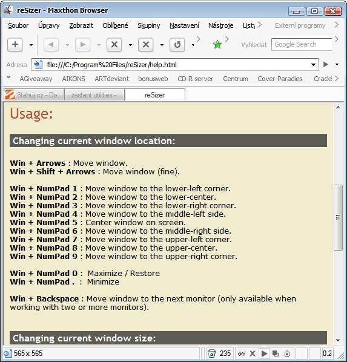Image resolution: width=347 pixels, height=362 pixels.
Task: Expand the address bar URL dropdown
Action: 313,65
